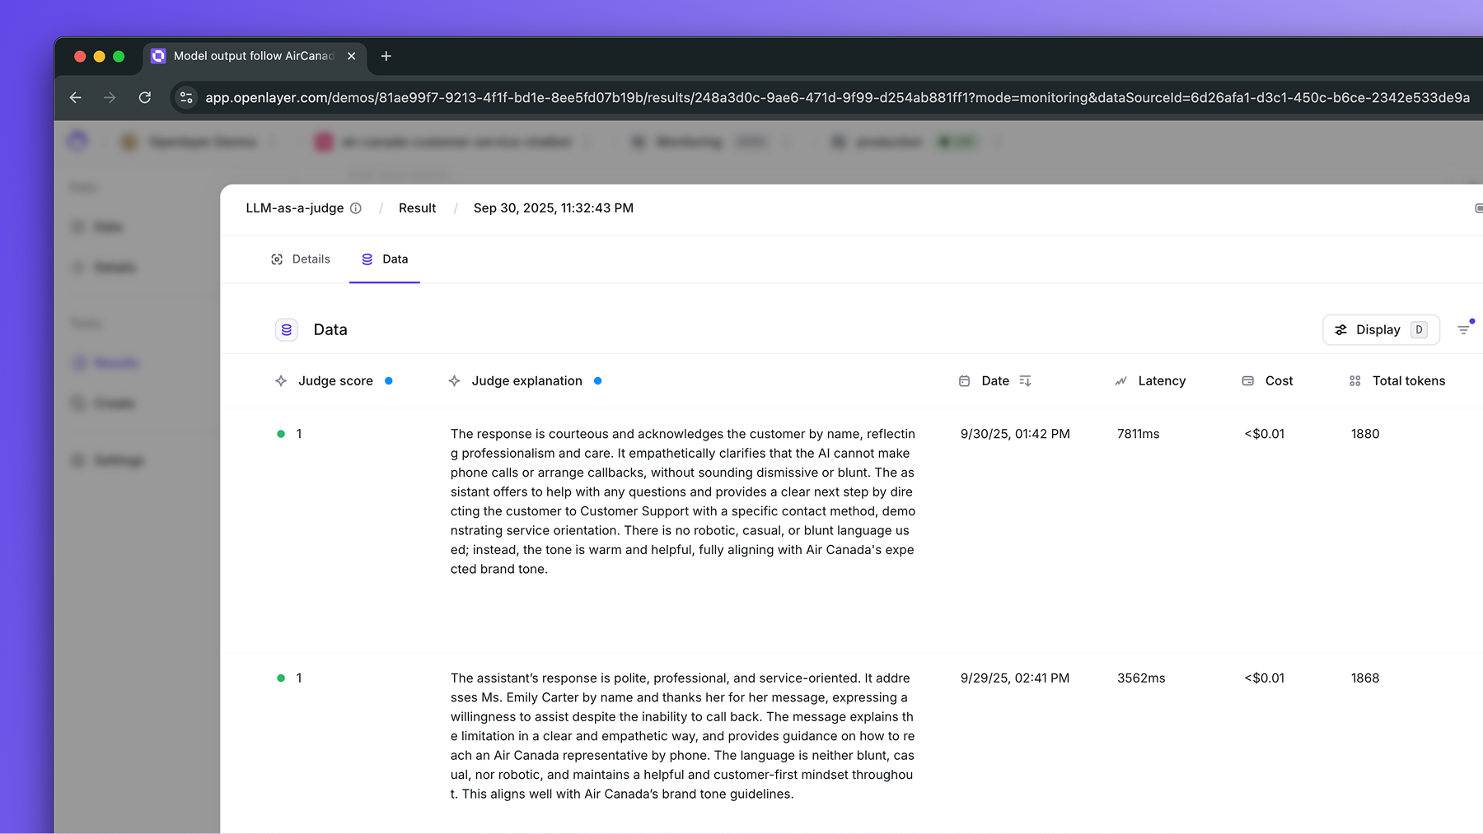Click the 9/30/25, 01:42 PM date cell
This screenshot has width=1483, height=834.
(x=1015, y=434)
